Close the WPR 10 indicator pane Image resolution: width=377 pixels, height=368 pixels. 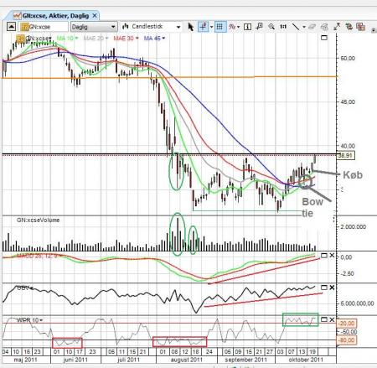[332, 319]
